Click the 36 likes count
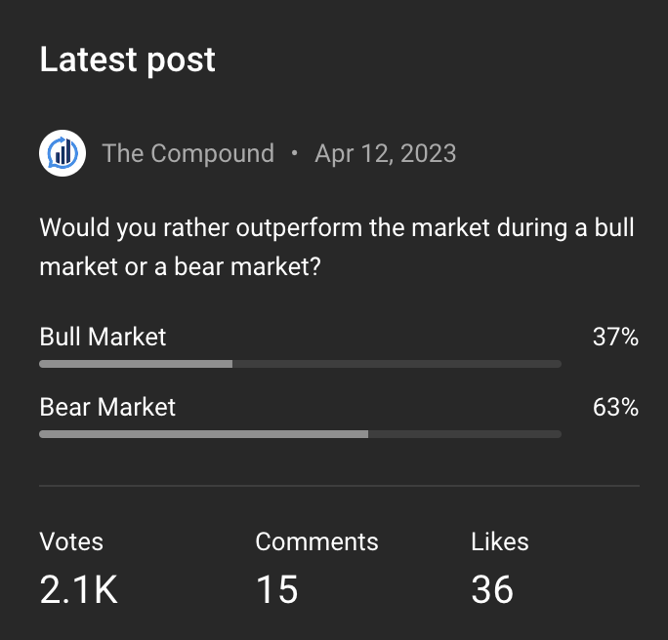The height and width of the screenshot is (640, 668). (492, 589)
